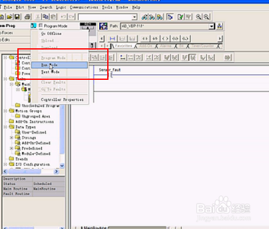Expand the Strings folder
Image resolution: width=269 pixels, height=229 pixels.
coord(12,137)
